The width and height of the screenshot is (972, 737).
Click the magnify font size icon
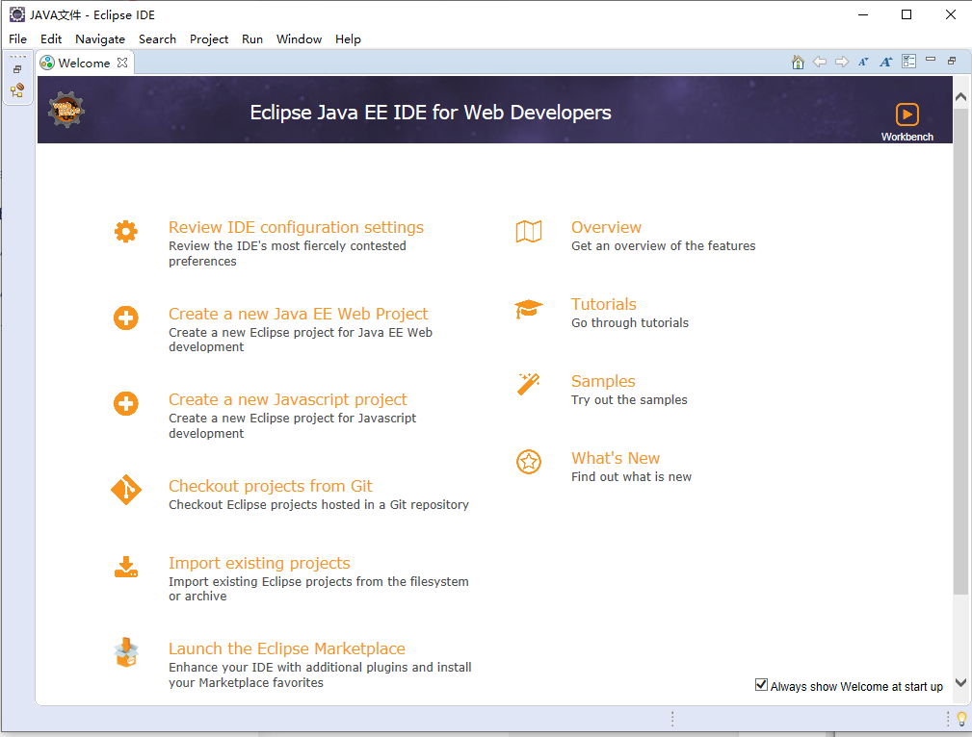pos(886,62)
